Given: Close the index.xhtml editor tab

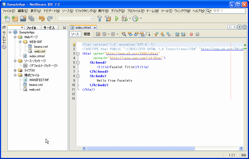Looking at the screenshot, I should tap(95, 28).
